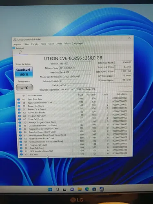The width and height of the screenshot is (153, 204).
Task: Click the CrystalDiskInfo title bar app icon
Action: click(x=15, y=40)
